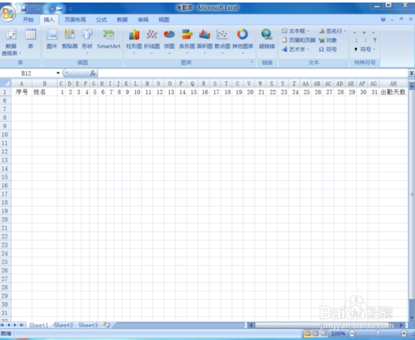This screenshot has height=340, width=415.
Task: Insert a Table (表) icon
Action: [x=31, y=38]
